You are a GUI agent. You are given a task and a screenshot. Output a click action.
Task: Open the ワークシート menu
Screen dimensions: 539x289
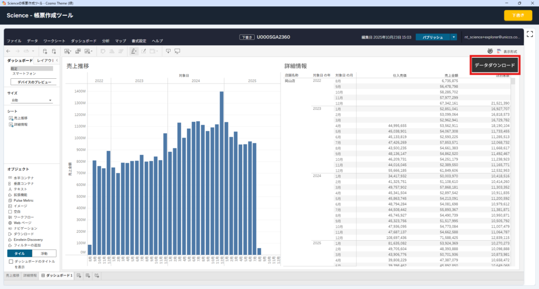[54, 41]
